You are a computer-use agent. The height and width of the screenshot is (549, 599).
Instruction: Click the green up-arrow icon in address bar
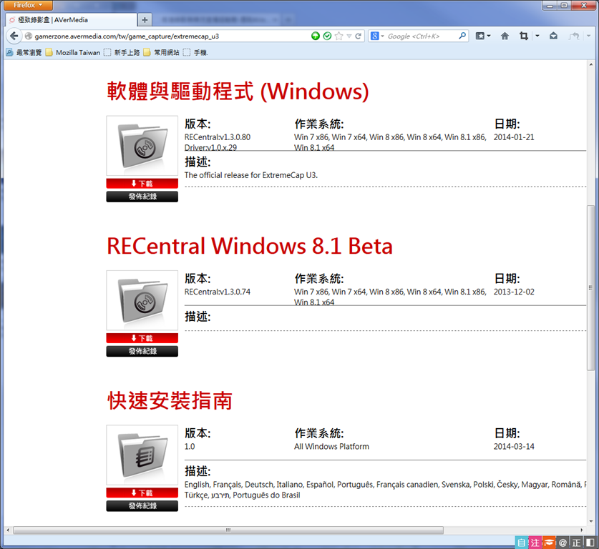316,36
